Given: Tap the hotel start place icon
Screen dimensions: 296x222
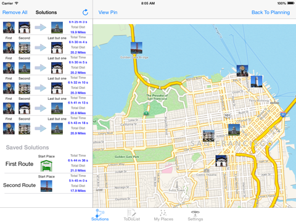Looking at the screenshot, I should tap(46, 166).
